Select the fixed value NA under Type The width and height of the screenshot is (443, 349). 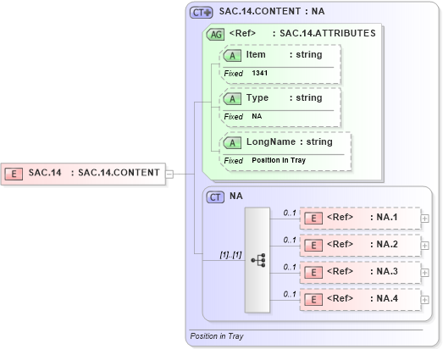click(257, 116)
